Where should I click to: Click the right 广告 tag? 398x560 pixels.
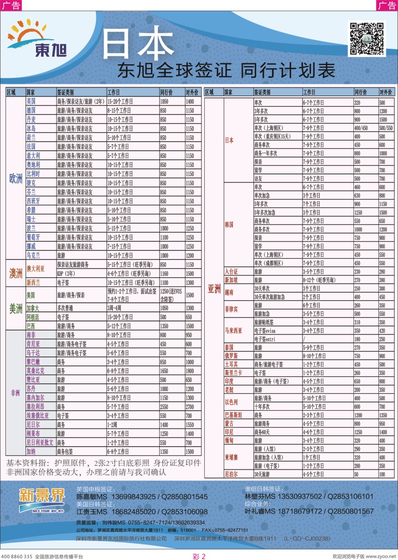pyautogui.click(x=387, y=5)
